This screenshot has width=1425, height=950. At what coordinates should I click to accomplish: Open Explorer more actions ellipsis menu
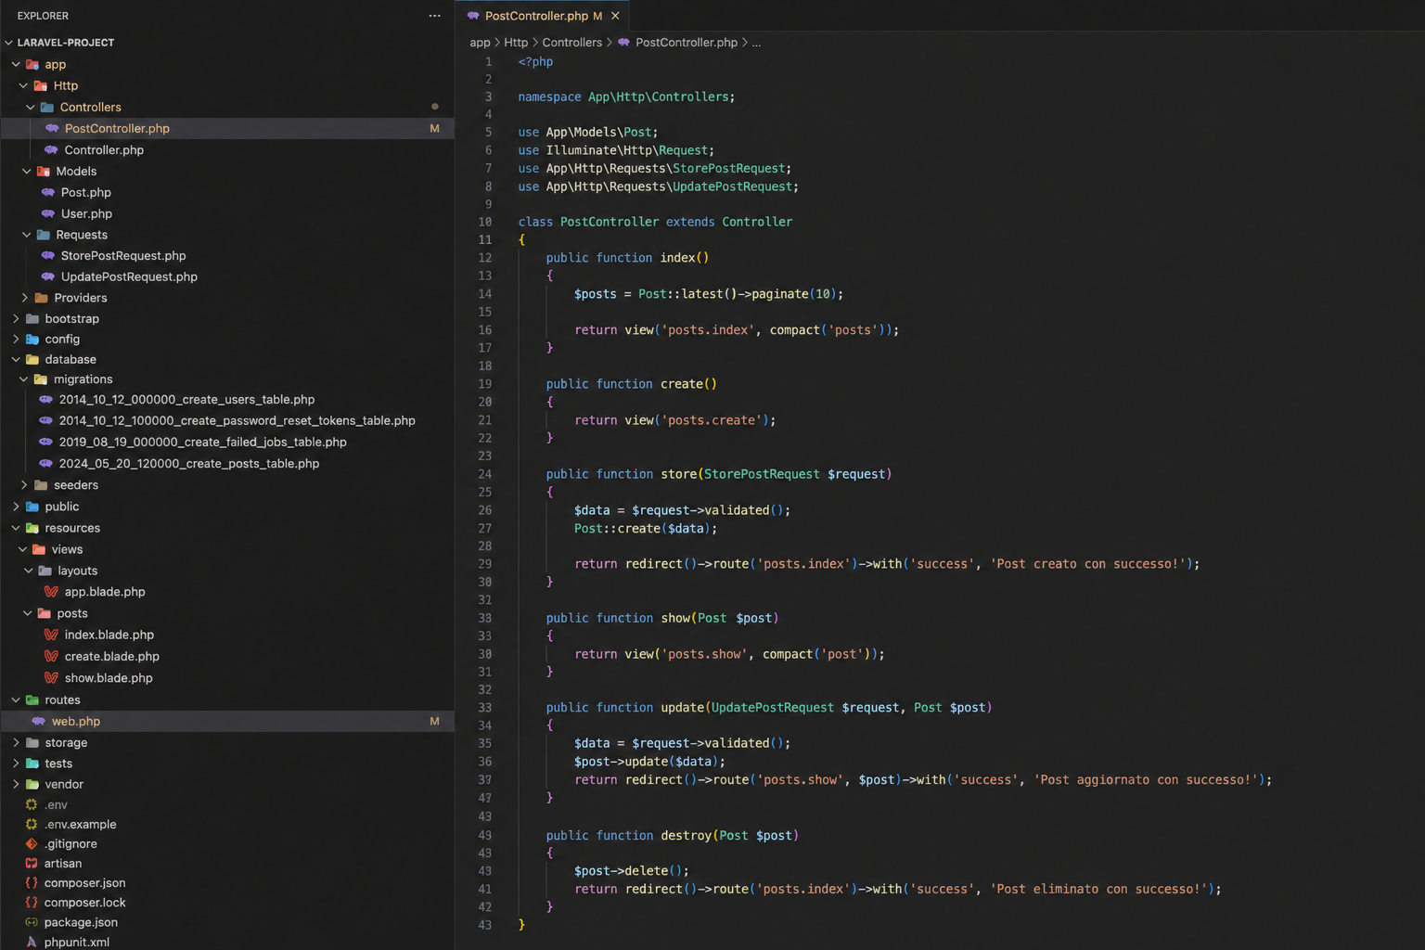434,16
